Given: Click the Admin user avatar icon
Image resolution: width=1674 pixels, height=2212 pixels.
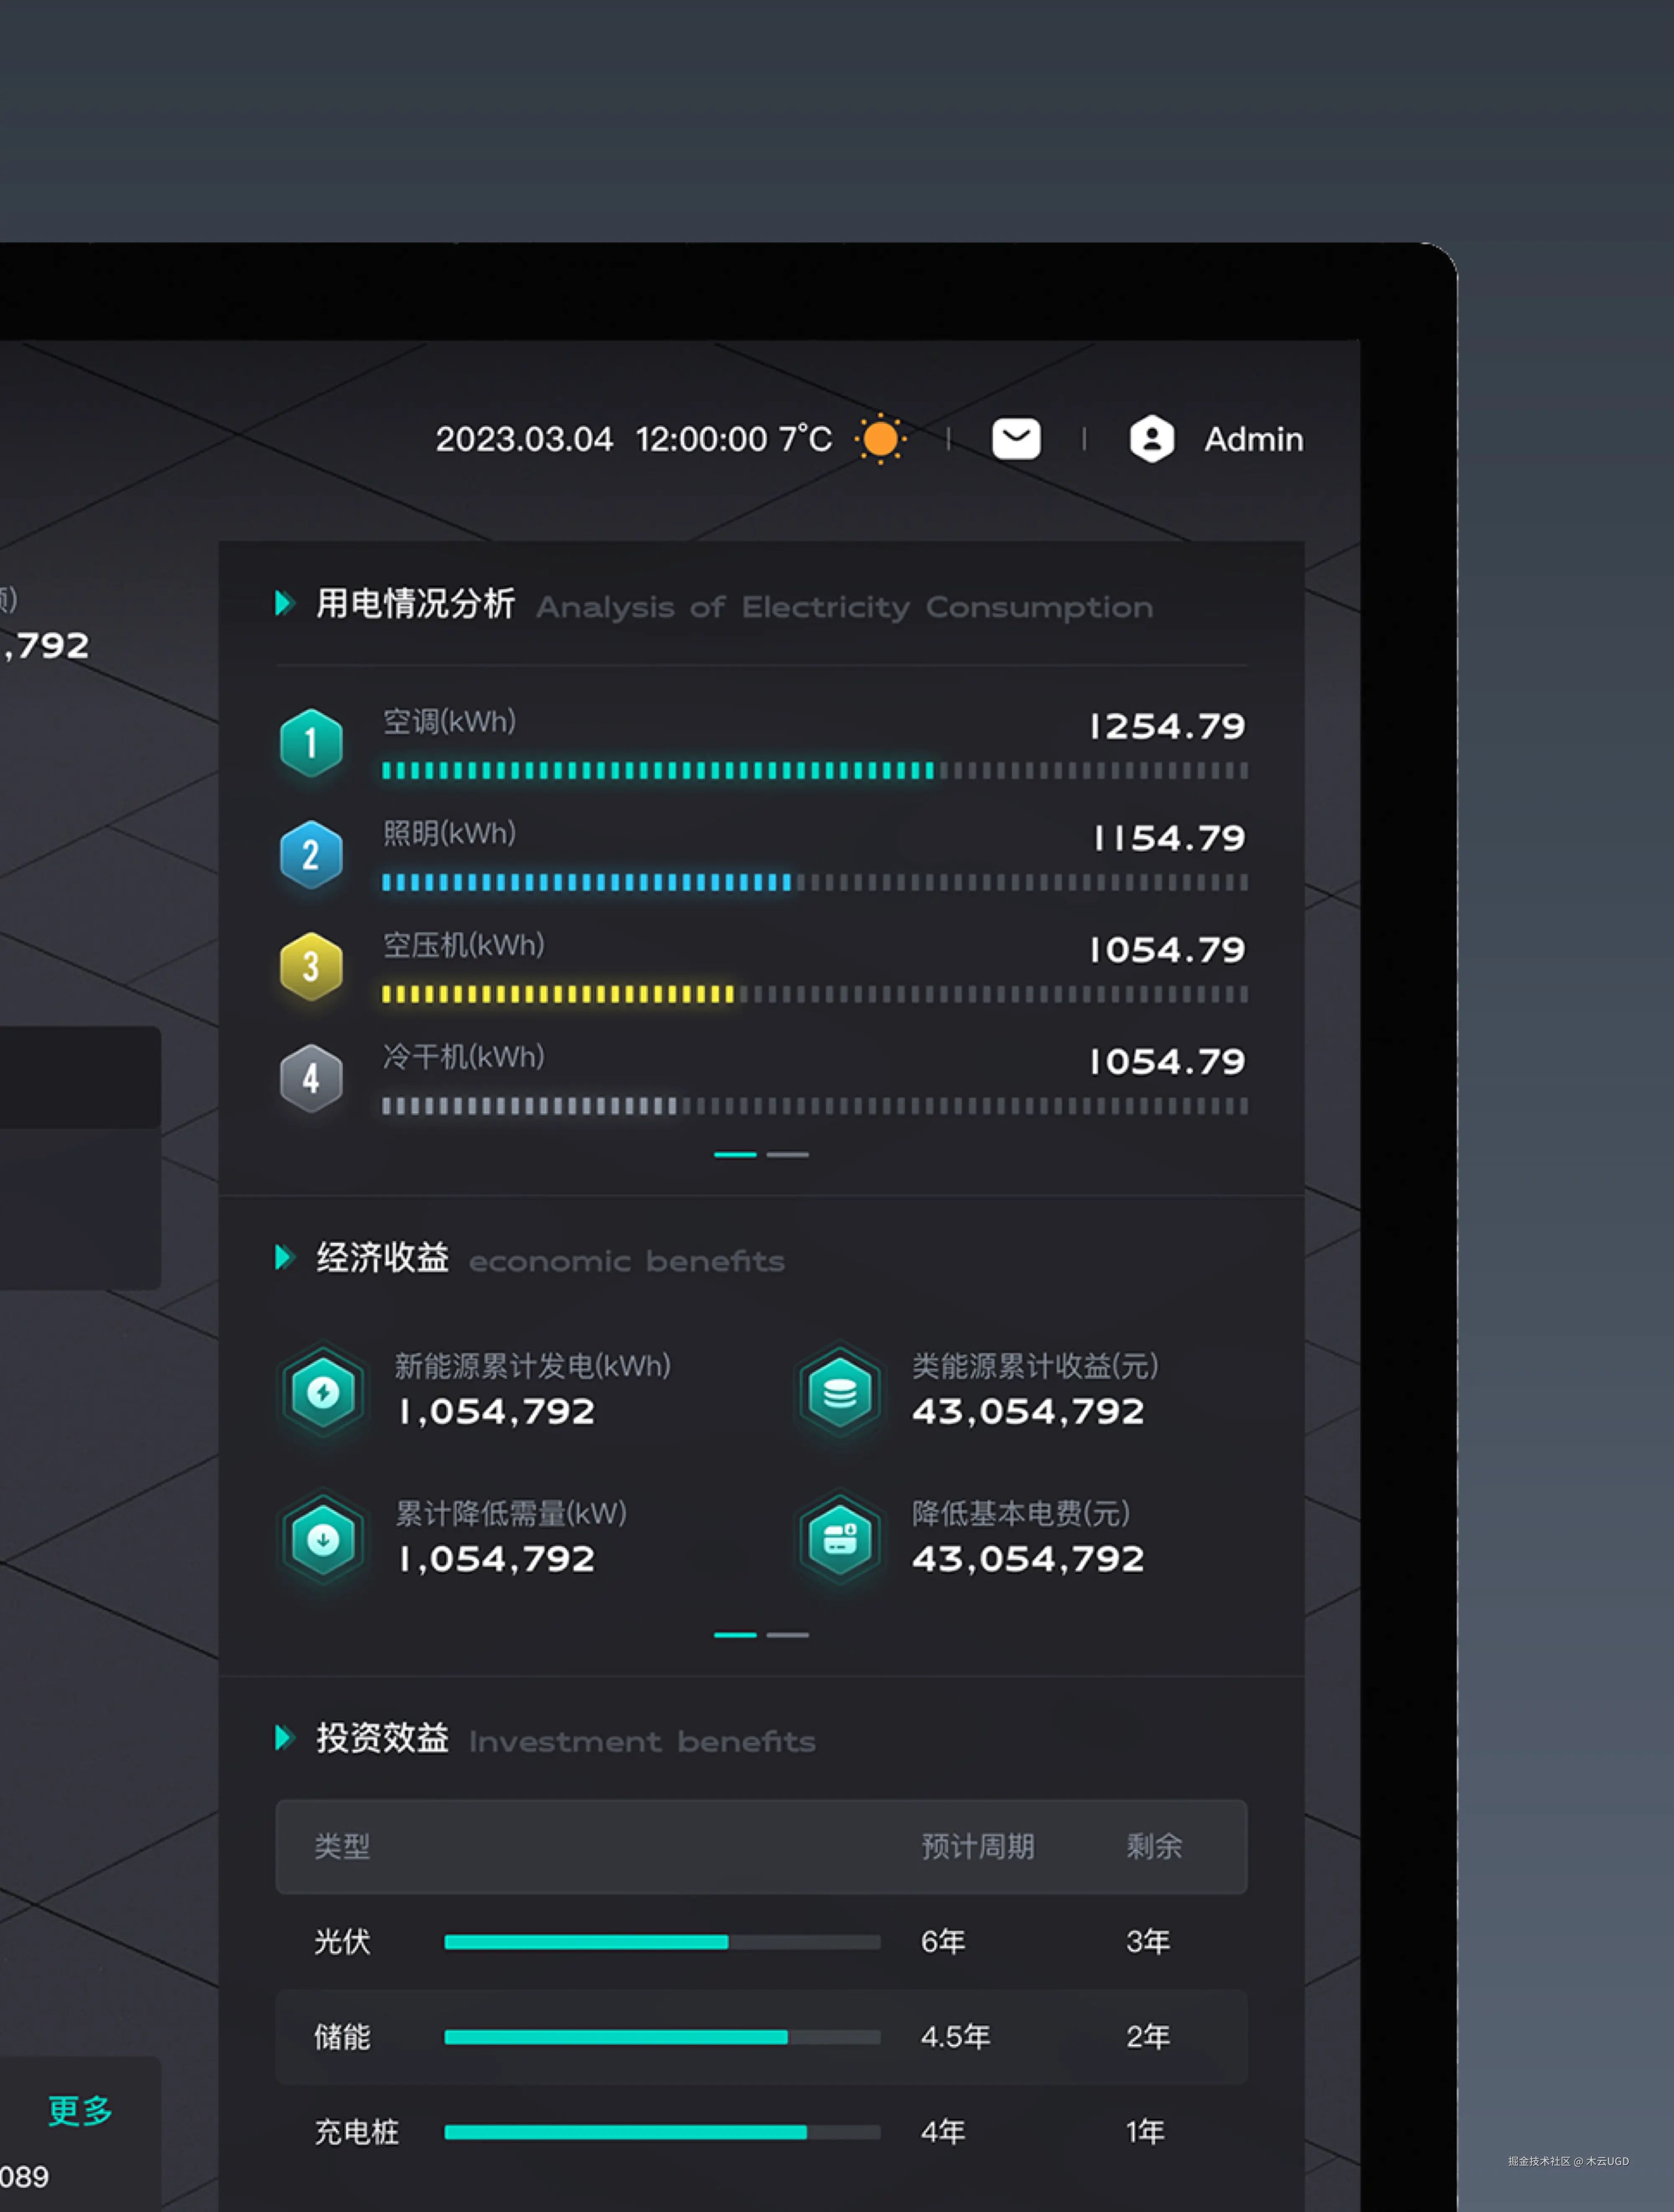Looking at the screenshot, I should (x=1152, y=439).
